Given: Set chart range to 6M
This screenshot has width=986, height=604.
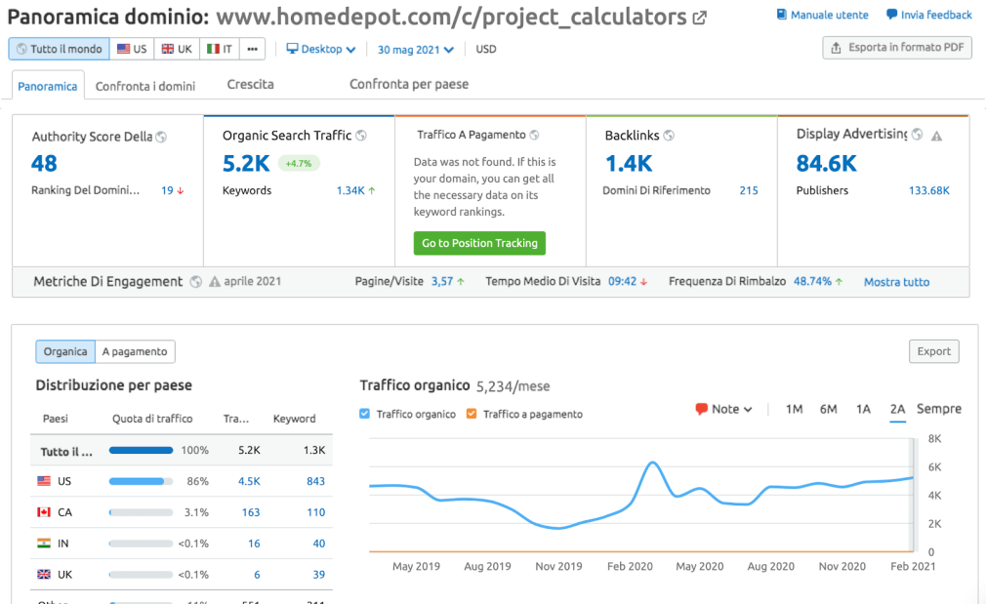Looking at the screenshot, I should pyautogui.click(x=828, y=409).
